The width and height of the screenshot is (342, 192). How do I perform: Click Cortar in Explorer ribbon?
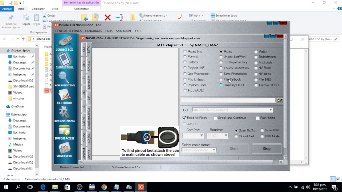coord(49,15)
